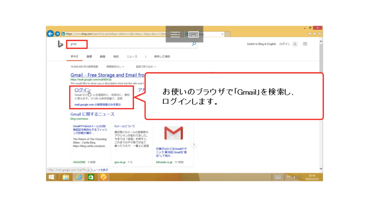Switch to the 動画 tab
This screenshot has width=369, height=207.
[102, 57]
